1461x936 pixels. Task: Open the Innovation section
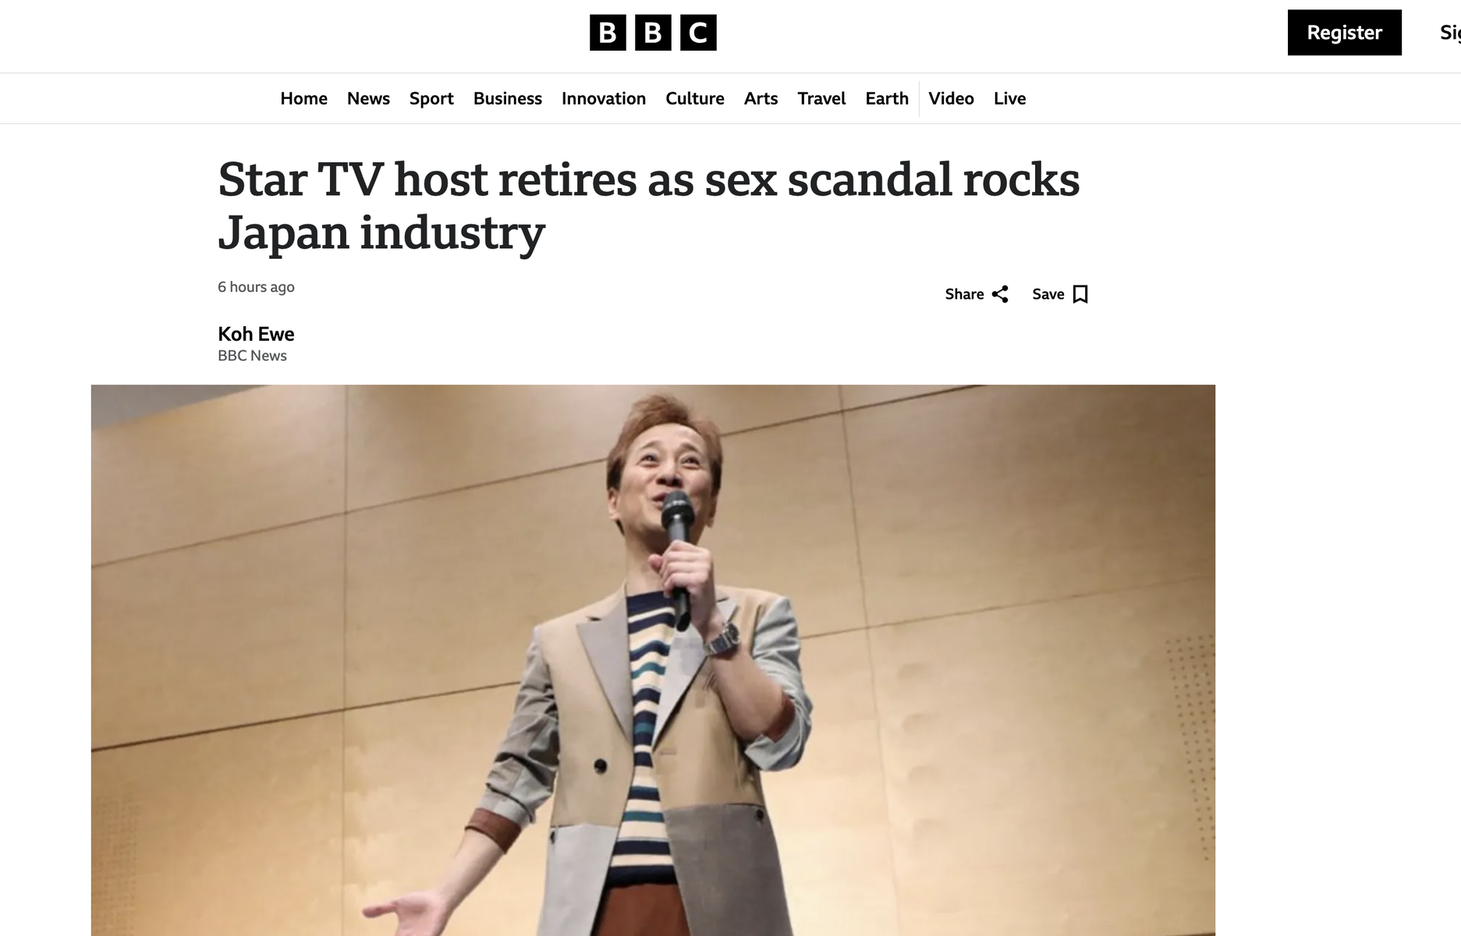click(x=604, y=98)
